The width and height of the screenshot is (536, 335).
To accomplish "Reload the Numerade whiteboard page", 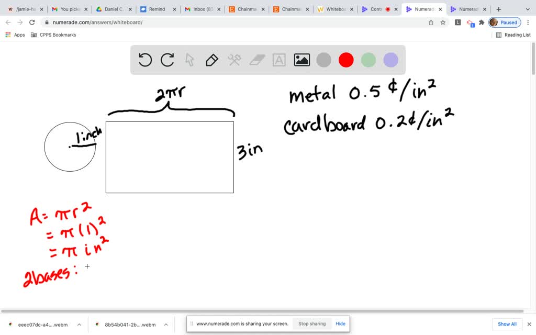I will click(32, 22).
